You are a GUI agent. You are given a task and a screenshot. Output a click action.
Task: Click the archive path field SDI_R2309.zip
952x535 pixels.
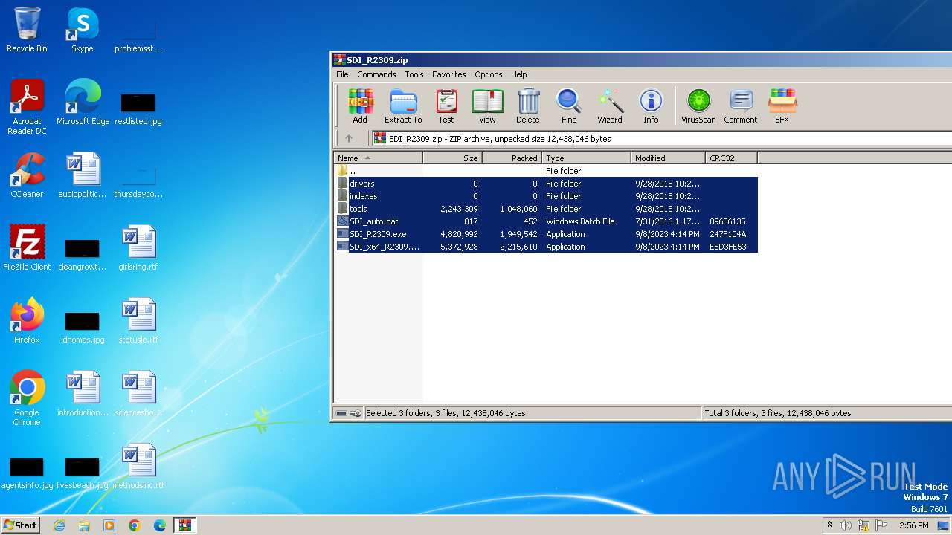tap(662, 139)
